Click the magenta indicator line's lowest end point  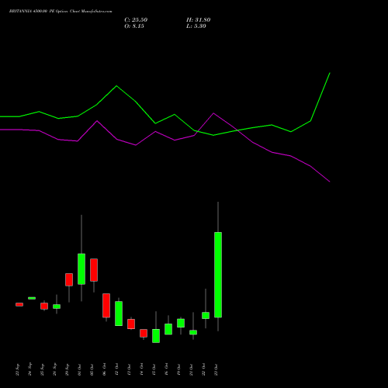tap(330, 182)
